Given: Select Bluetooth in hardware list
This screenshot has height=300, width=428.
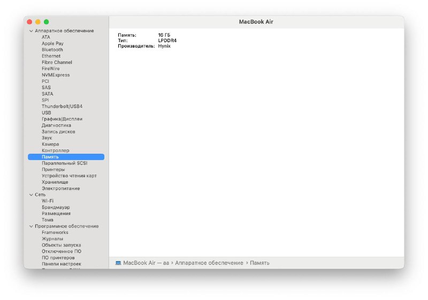Looking at the screenshot, I should tap(52, 50).
